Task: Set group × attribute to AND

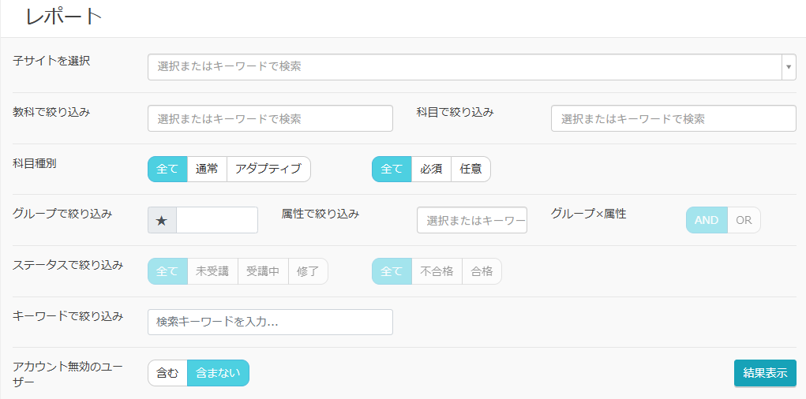Action: click(x=707, y=221)
